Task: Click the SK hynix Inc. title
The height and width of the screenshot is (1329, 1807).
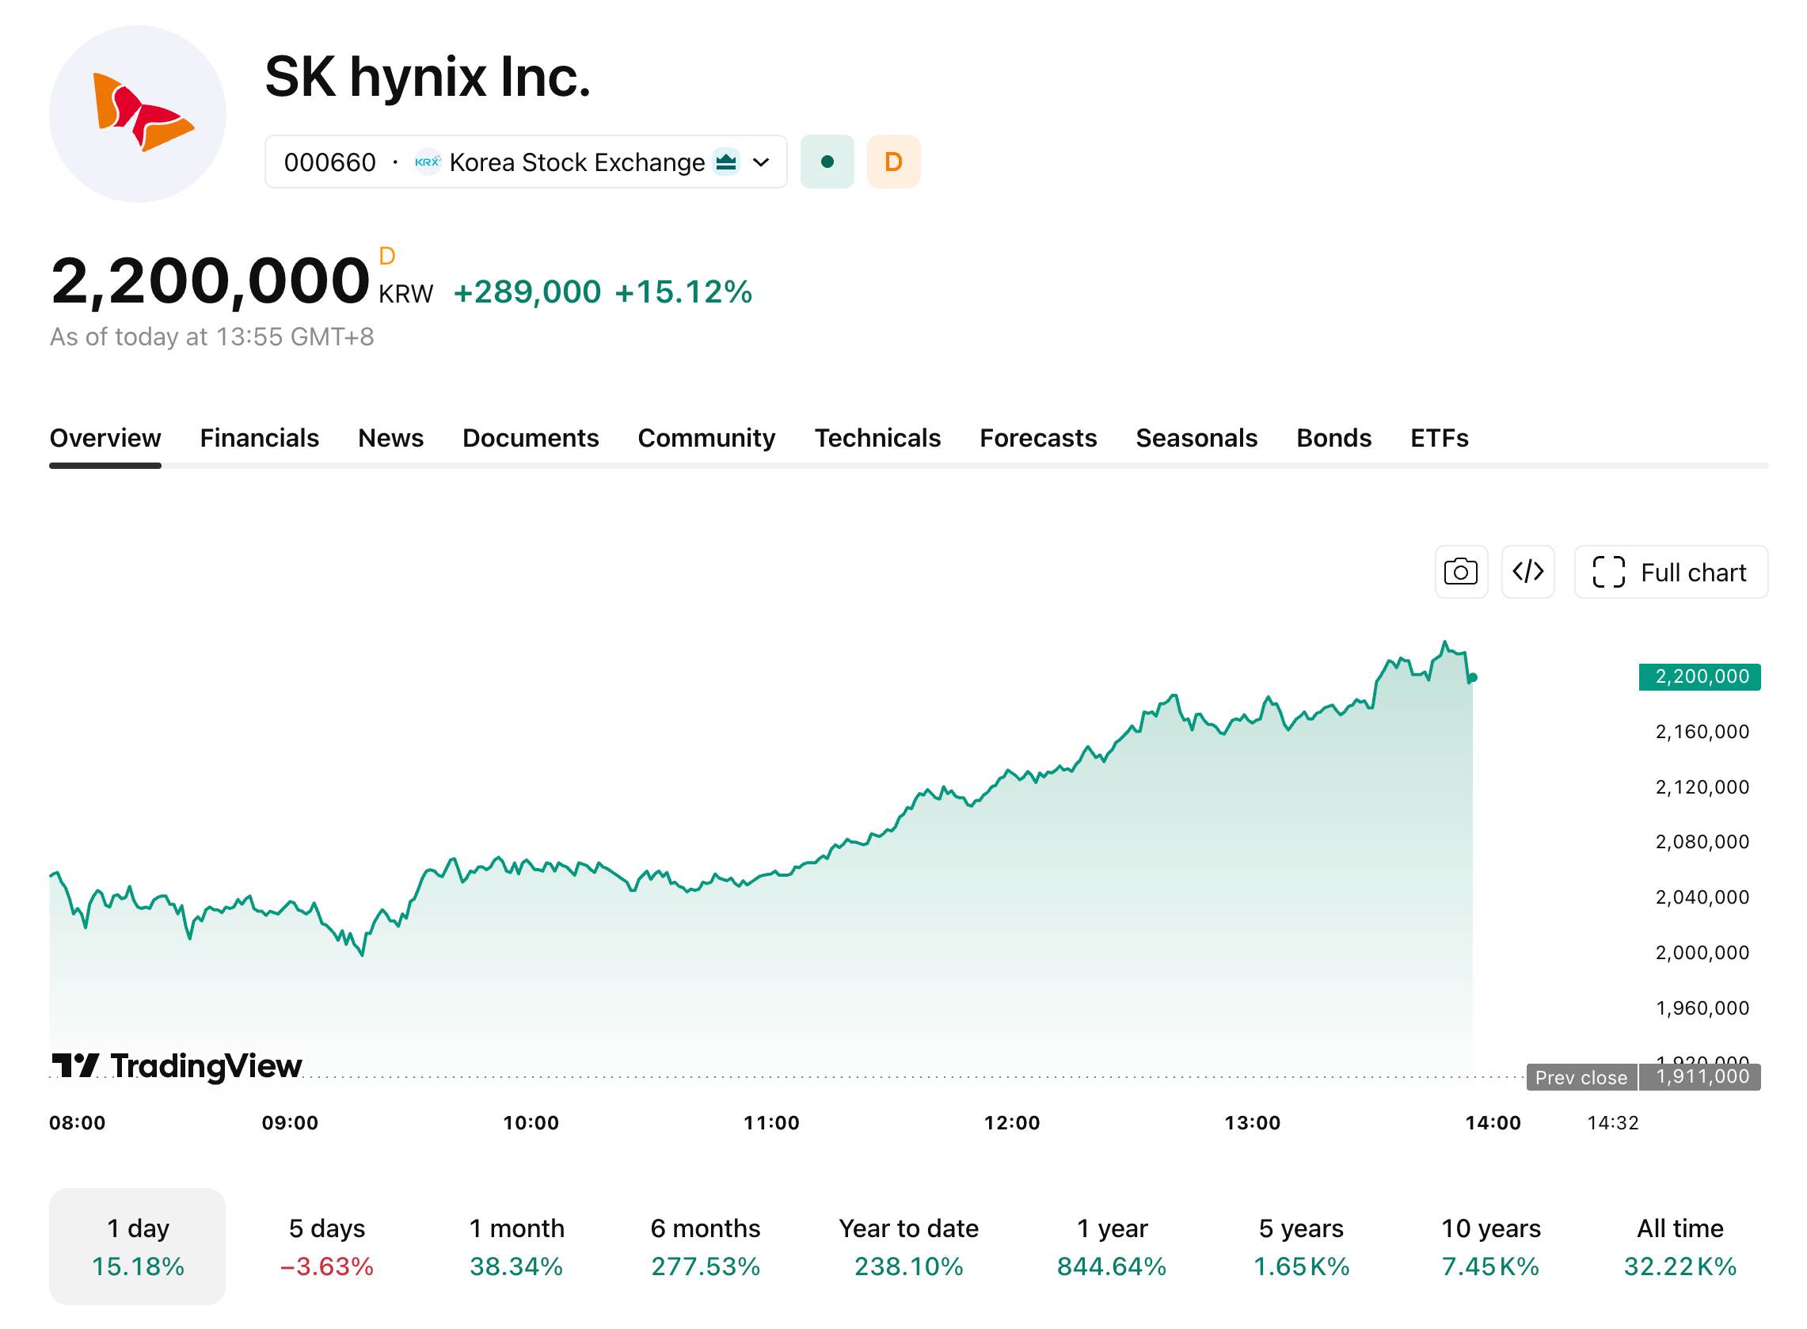Action: click(x=428, y=78)
